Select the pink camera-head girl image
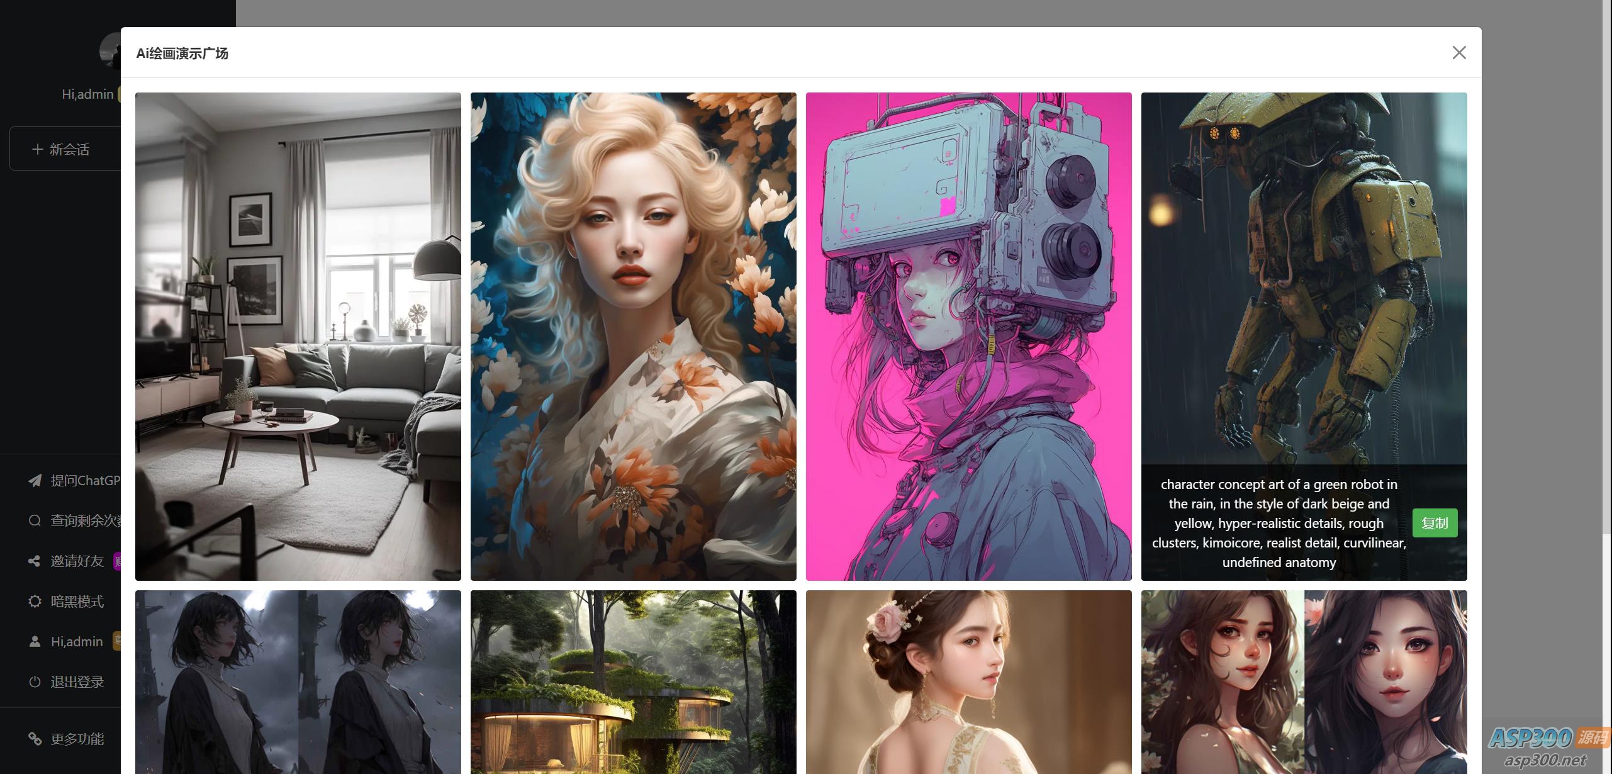The width and height of the screenshot is (1612, 774). [x=968, y=336]
